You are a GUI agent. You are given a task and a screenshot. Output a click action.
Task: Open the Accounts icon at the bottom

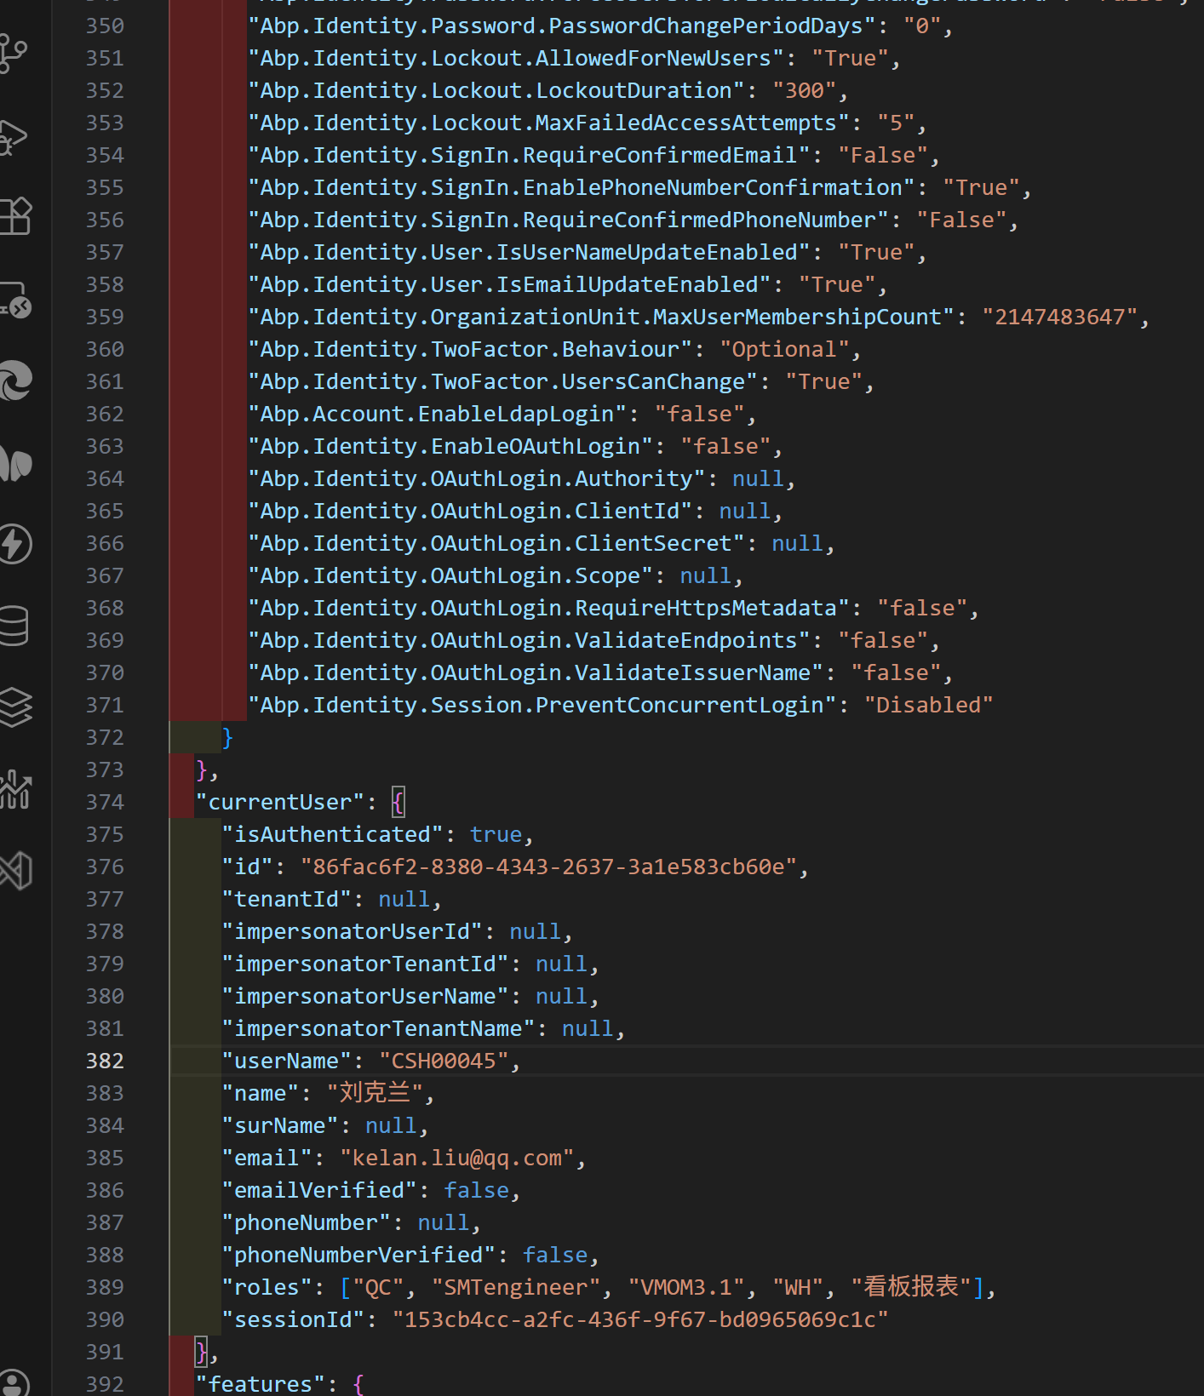click(14, 1382)
